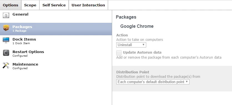Select the Dock Items payload label
Image resolution: width=232 pixels, height=105 pixels.
click(x=24, y=39)
